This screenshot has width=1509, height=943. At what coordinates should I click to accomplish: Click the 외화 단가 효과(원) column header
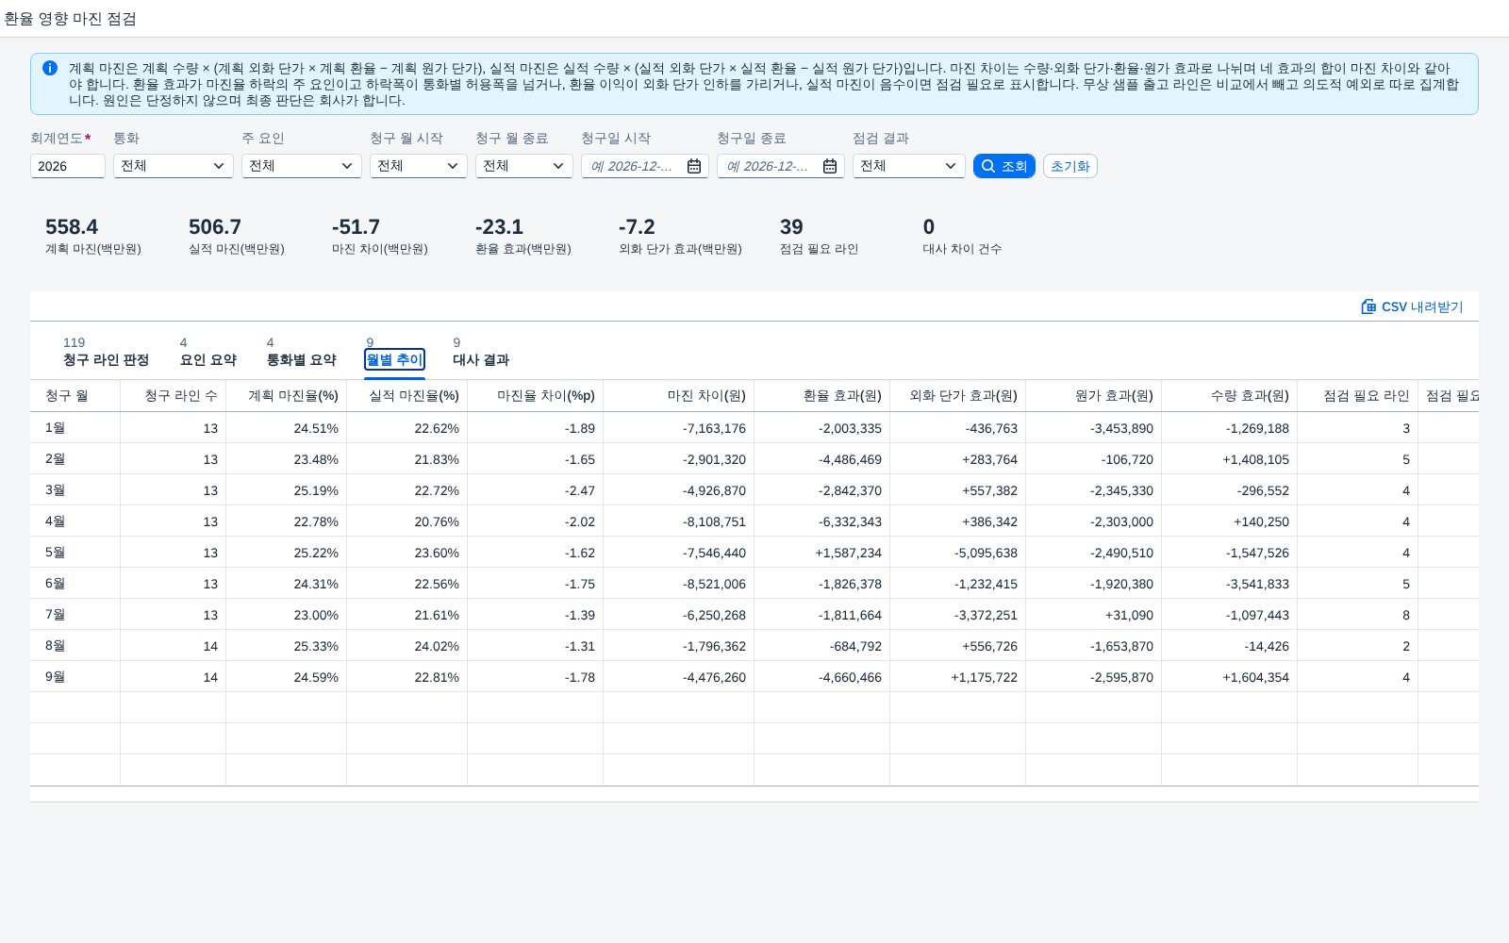tap(958, 396)
